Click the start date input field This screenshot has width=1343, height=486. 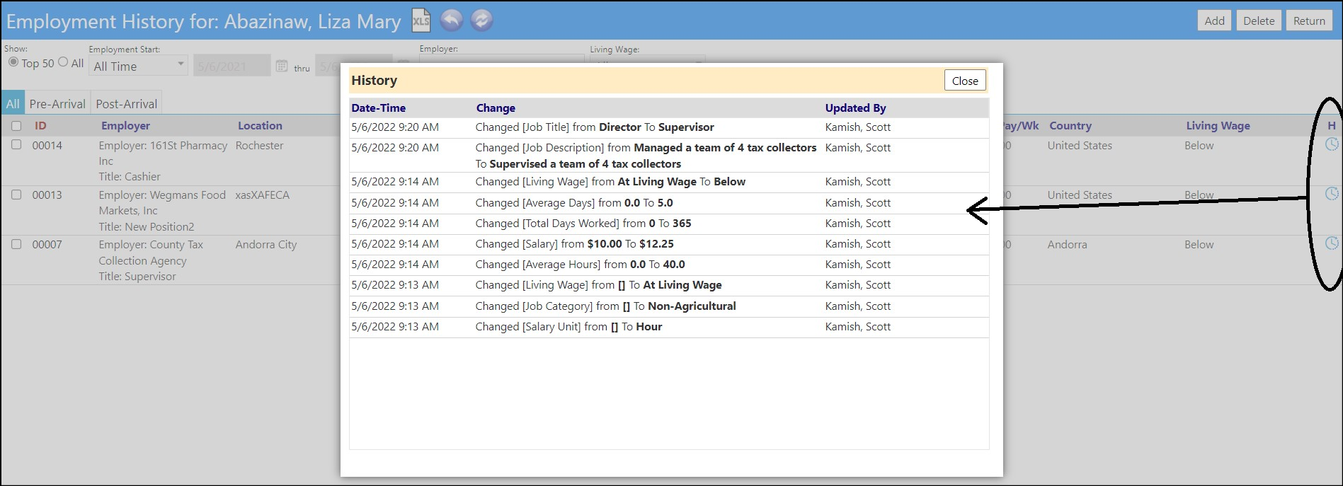click(232, 66)
